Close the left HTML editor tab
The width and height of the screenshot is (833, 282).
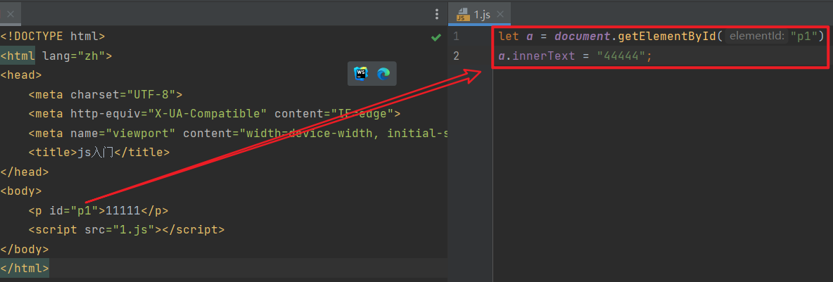click(x=10, y=14)
